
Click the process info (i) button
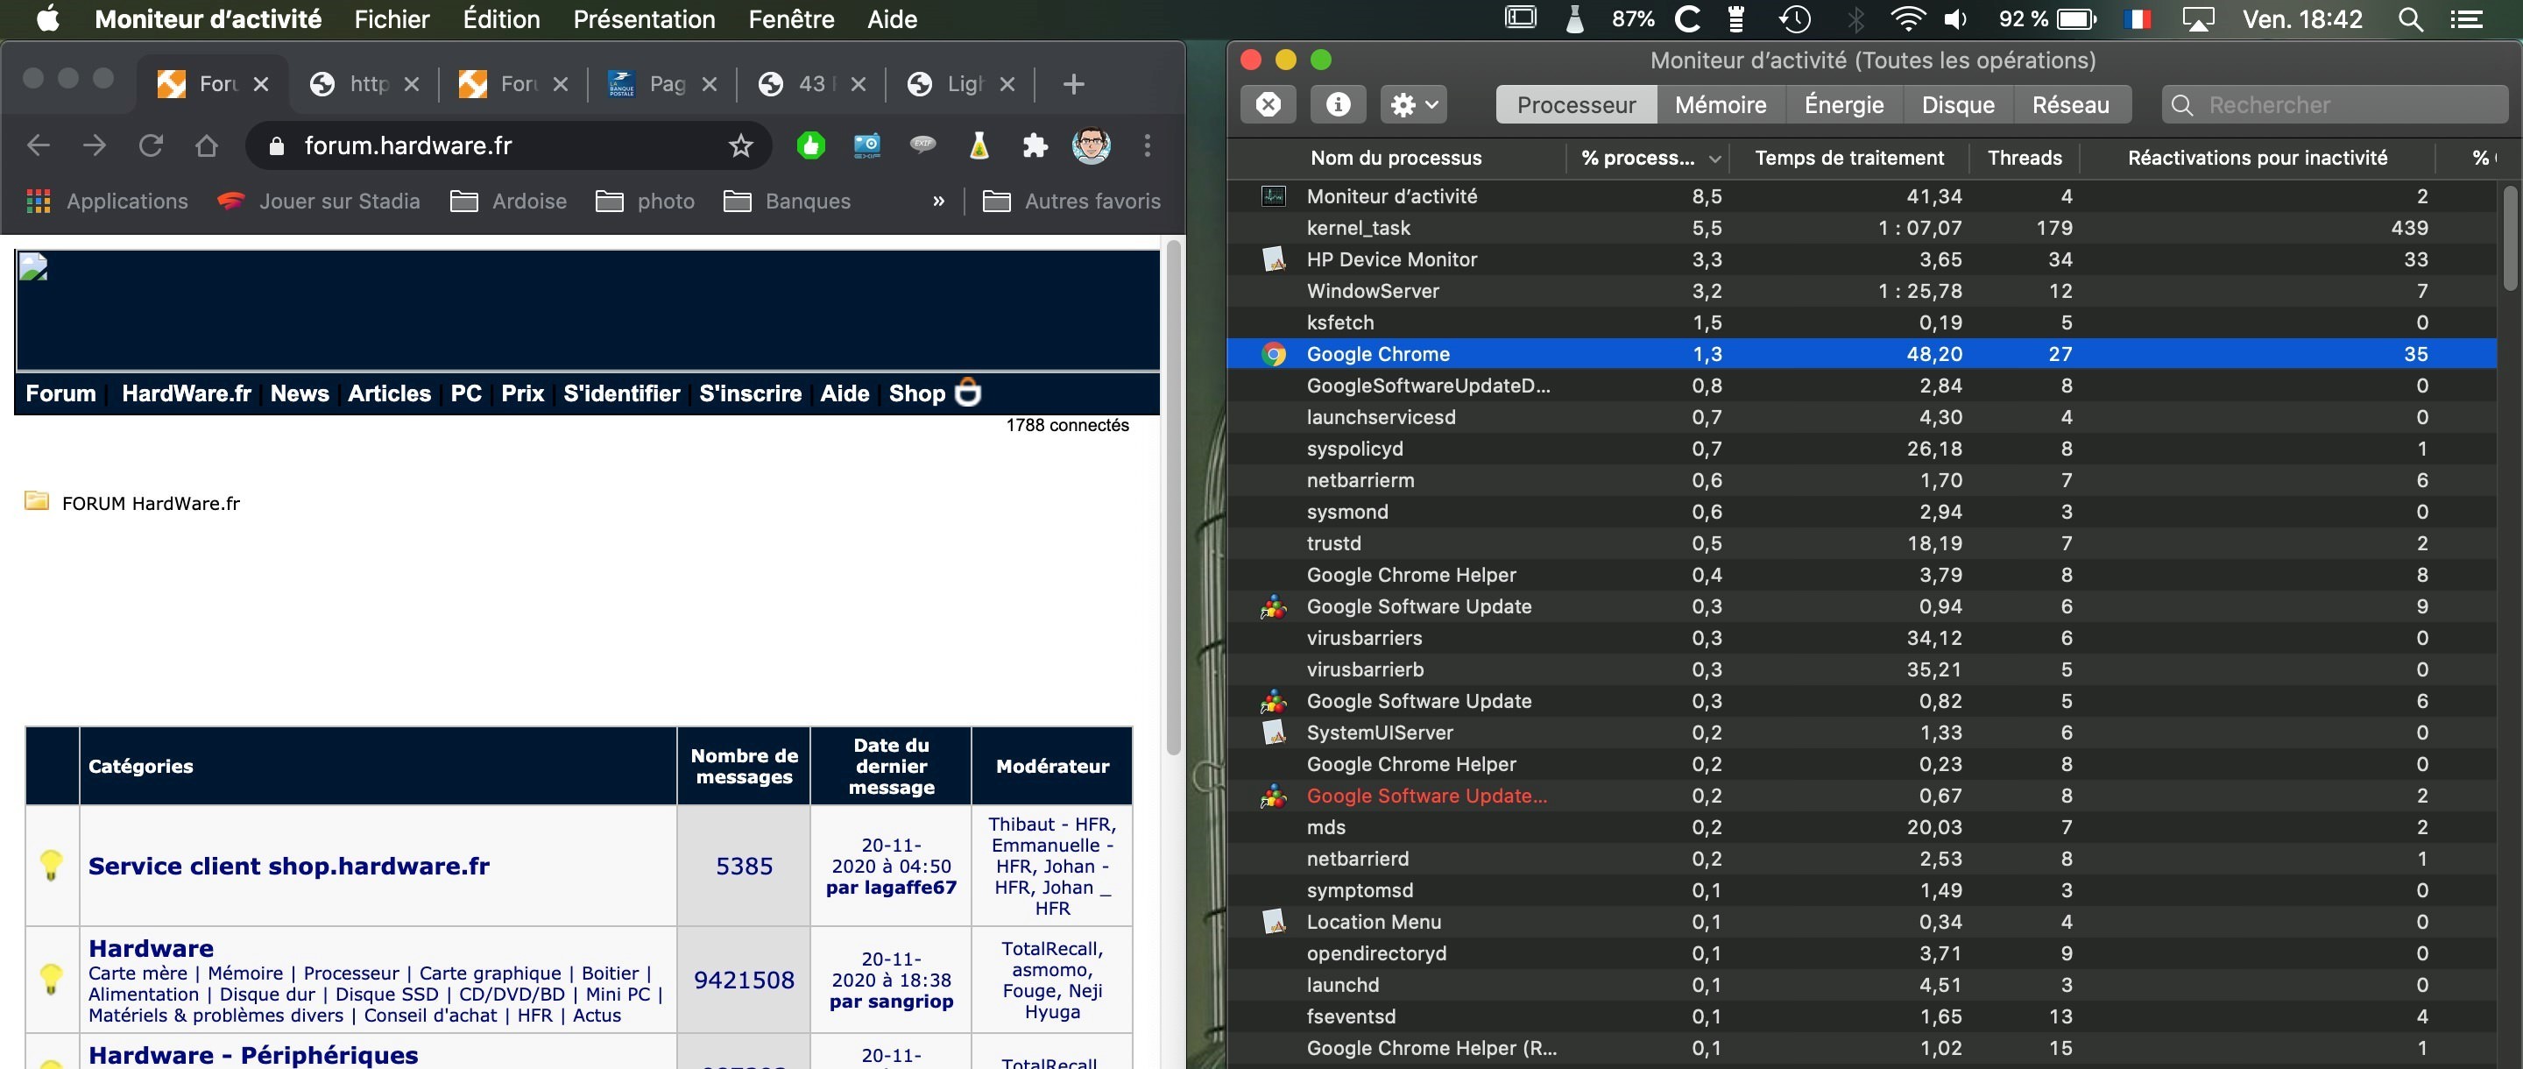(x=1338, y=105)
